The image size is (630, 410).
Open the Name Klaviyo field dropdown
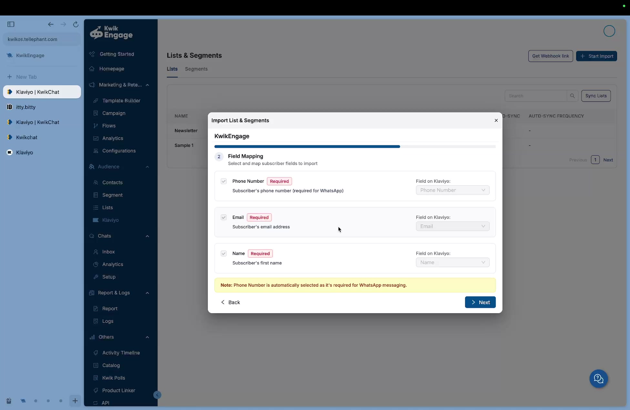[452, 262]
